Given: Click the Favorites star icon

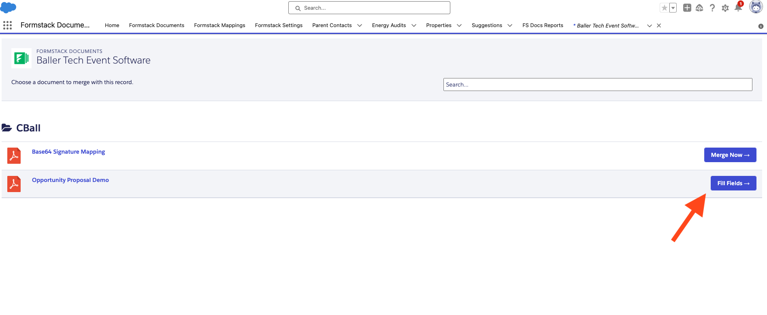Looking at the screenshot, I should [665, 8].
